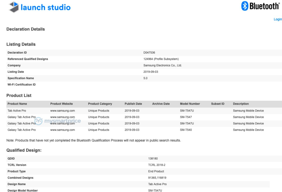Click Unique Products in the SM-T547 row
282x192 pixels.
(x=98, y=117)
